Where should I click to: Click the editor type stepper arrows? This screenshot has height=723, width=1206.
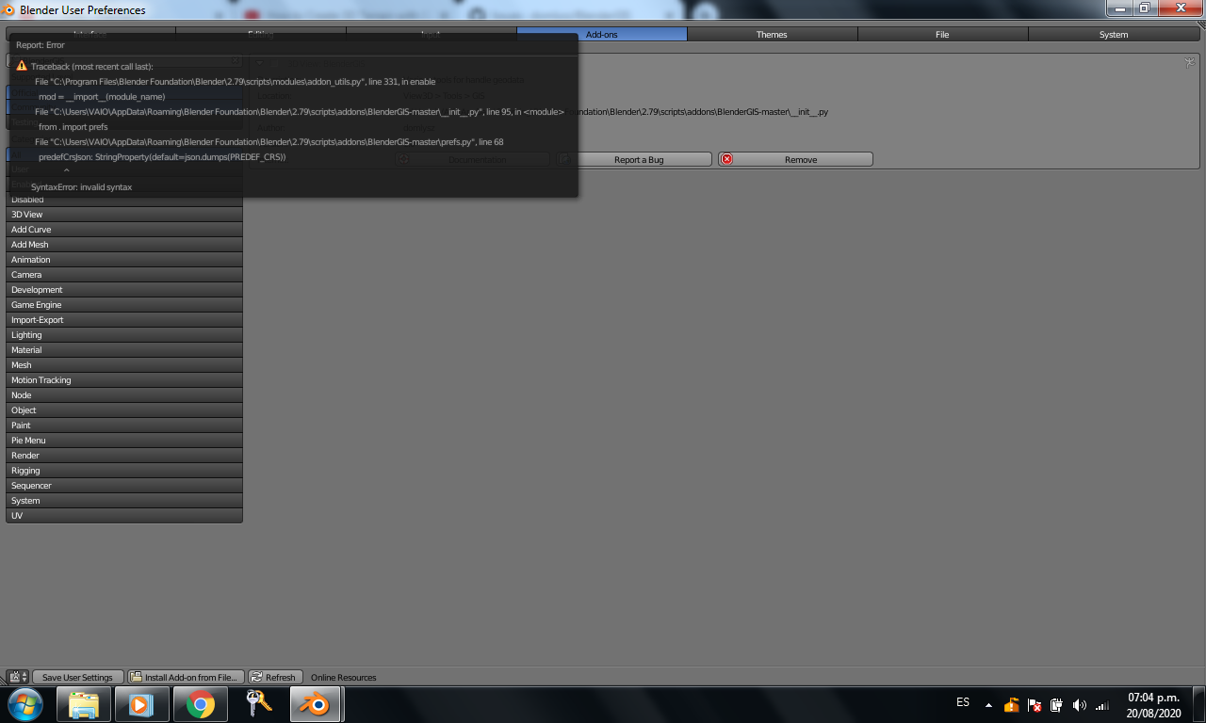(x=24, y=677)
